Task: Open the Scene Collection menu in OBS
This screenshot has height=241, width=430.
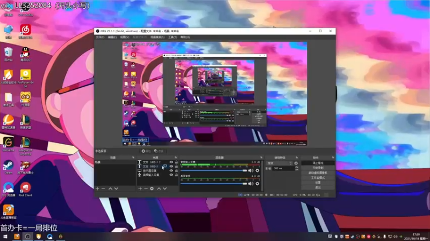Action: pos(157,37)
